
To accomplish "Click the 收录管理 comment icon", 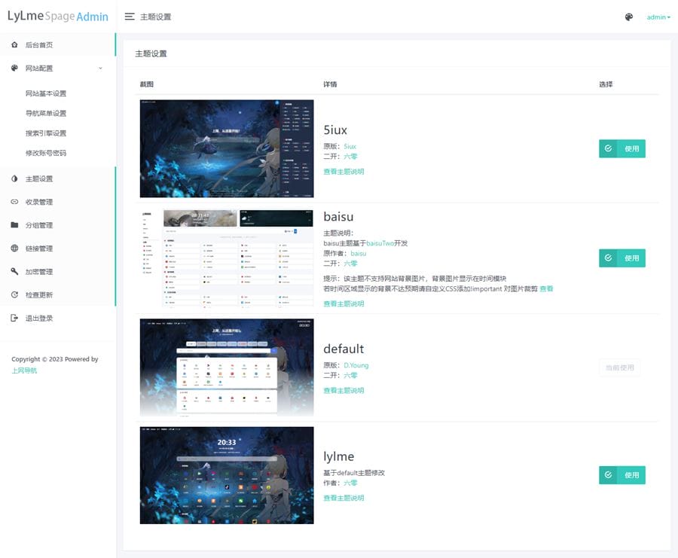I will 13,202.
